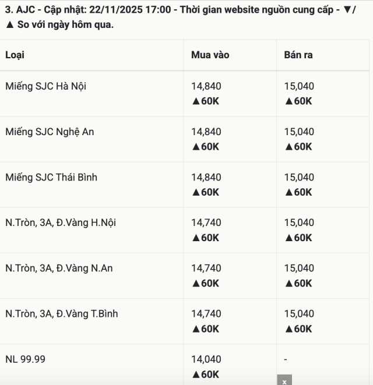The width and height of the screenshot is (373, 385).
Task: Click the "Loại" column header
Action: 15,55
